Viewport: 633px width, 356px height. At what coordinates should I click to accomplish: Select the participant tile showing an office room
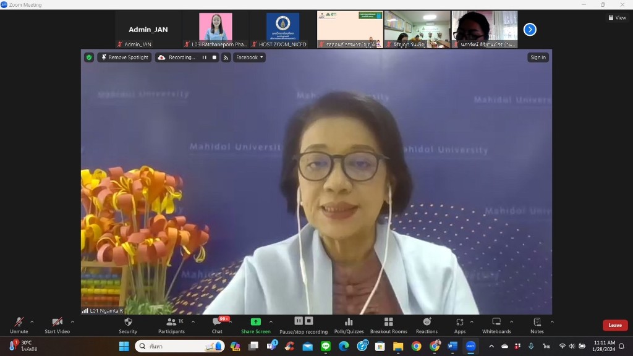tap(417, 30)
